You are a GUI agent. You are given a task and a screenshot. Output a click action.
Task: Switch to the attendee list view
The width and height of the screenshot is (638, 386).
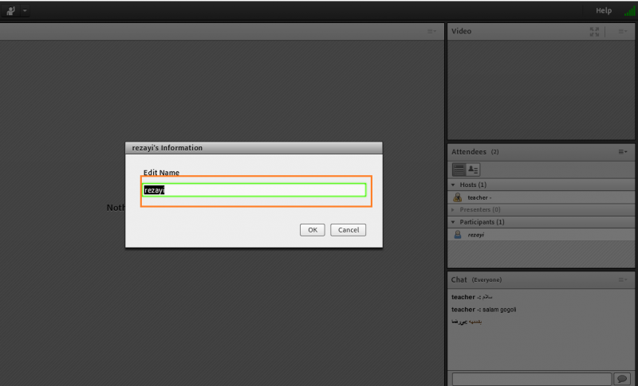coord(459,170)
